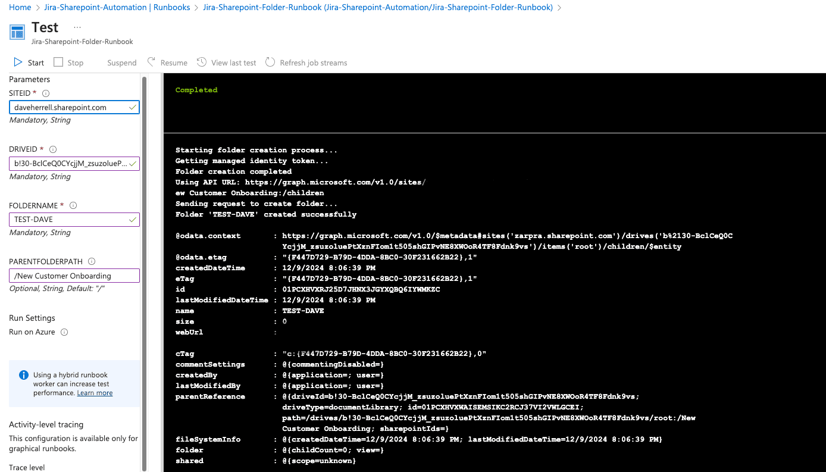Click the Suspend button
Viewport: 826px width, 472px height.
click(122, 62)
